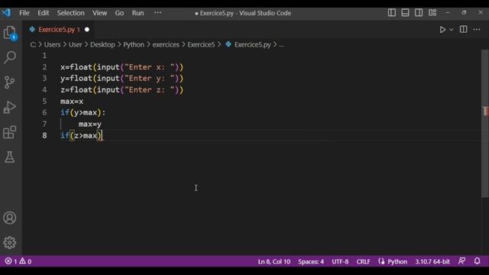
Task: Open the Explorer view in activity bar
Action: 10,32
